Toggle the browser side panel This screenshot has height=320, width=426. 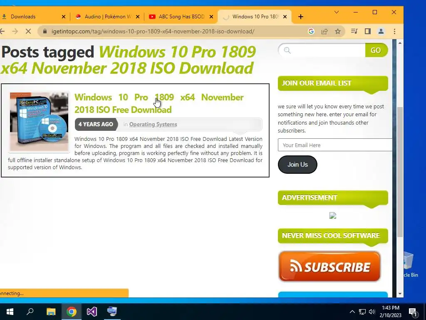click(368, 31)
